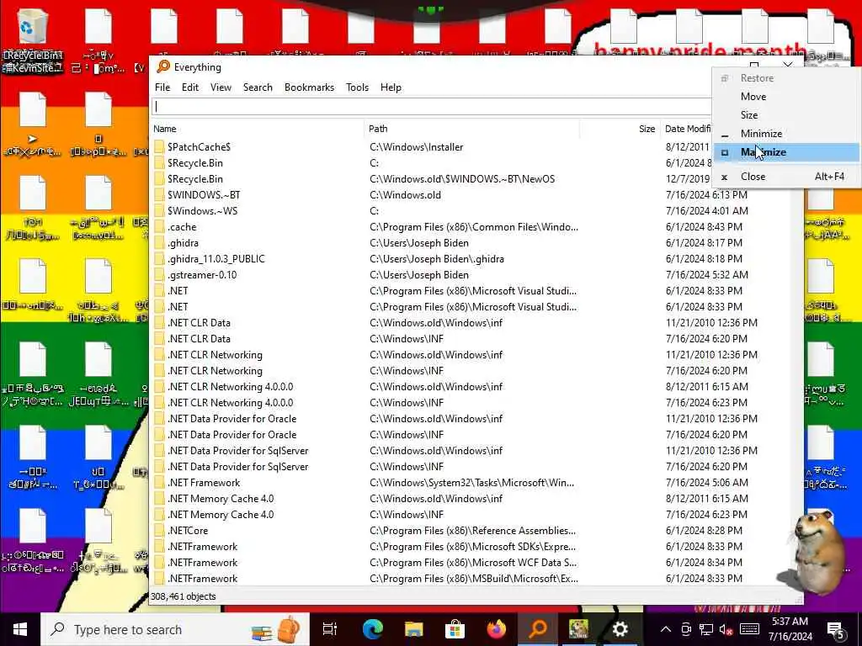Launch Microsoft Edge from taskbar
Screen dimensions: 862x646
372,629
